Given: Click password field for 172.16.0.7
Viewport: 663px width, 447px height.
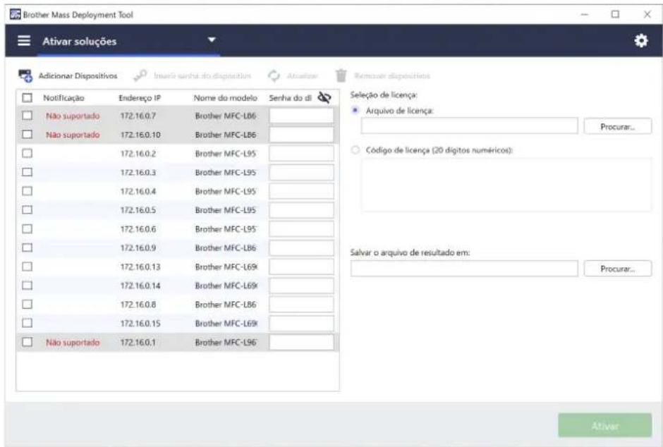Looking at the screenshot, I should point(301,116).
